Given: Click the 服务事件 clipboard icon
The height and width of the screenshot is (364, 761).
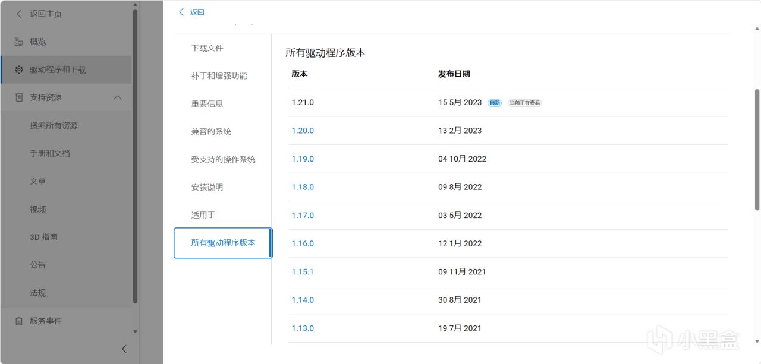Looking at the screenshot, I should click(x=19, y=321).
